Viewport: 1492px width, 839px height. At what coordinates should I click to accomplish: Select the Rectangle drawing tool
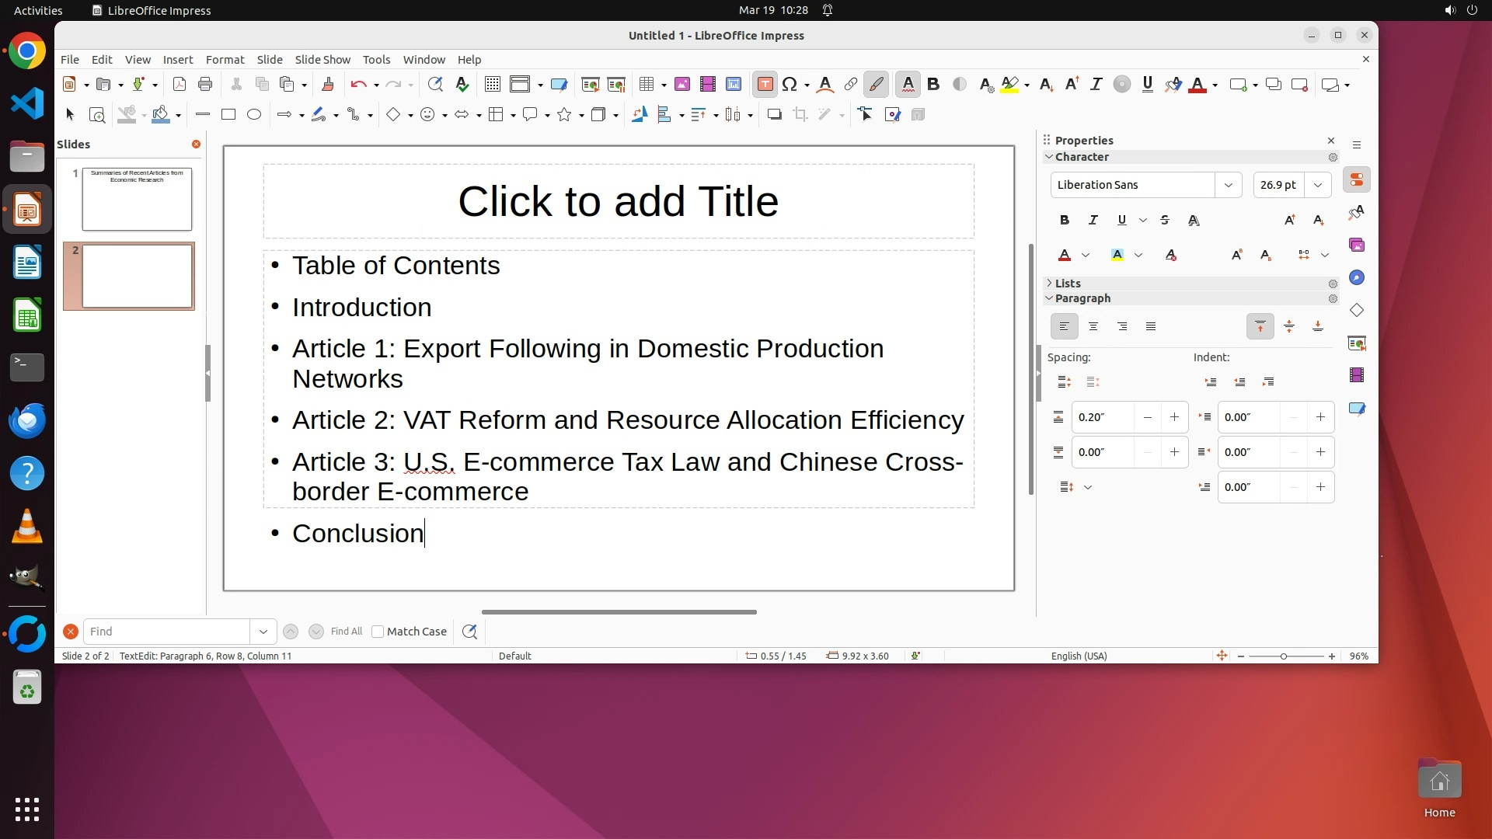228,115
